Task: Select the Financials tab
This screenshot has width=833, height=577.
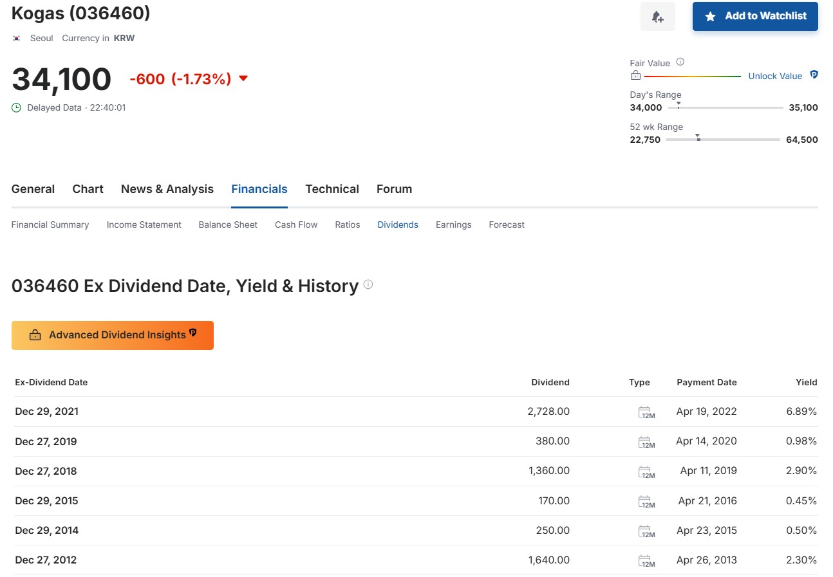Action: [x=259, y=189]
